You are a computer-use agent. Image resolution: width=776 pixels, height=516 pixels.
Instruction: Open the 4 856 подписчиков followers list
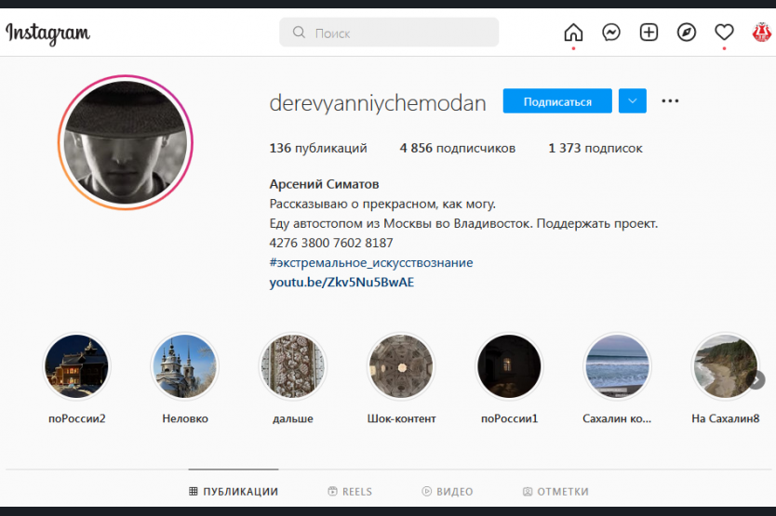pyautogui.click(x=457, y=149)
